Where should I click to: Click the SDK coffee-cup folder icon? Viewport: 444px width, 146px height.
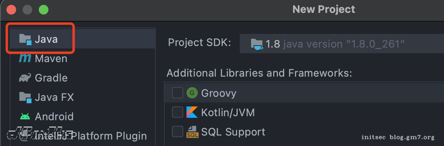click(257, 44)
